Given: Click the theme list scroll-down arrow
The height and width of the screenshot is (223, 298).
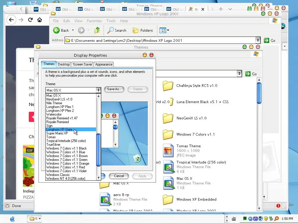Looking at the screenshot, I should (x=98, y=178).
